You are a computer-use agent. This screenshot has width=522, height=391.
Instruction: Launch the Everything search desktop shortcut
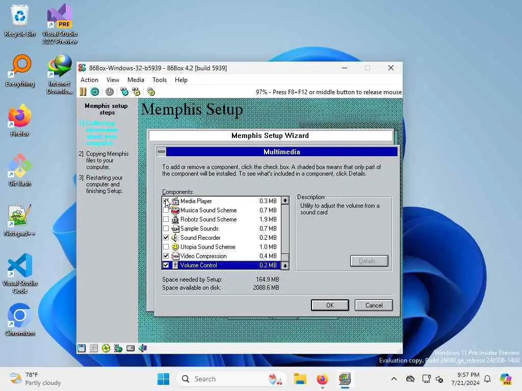pyautogui.click(x=20, y=70)
